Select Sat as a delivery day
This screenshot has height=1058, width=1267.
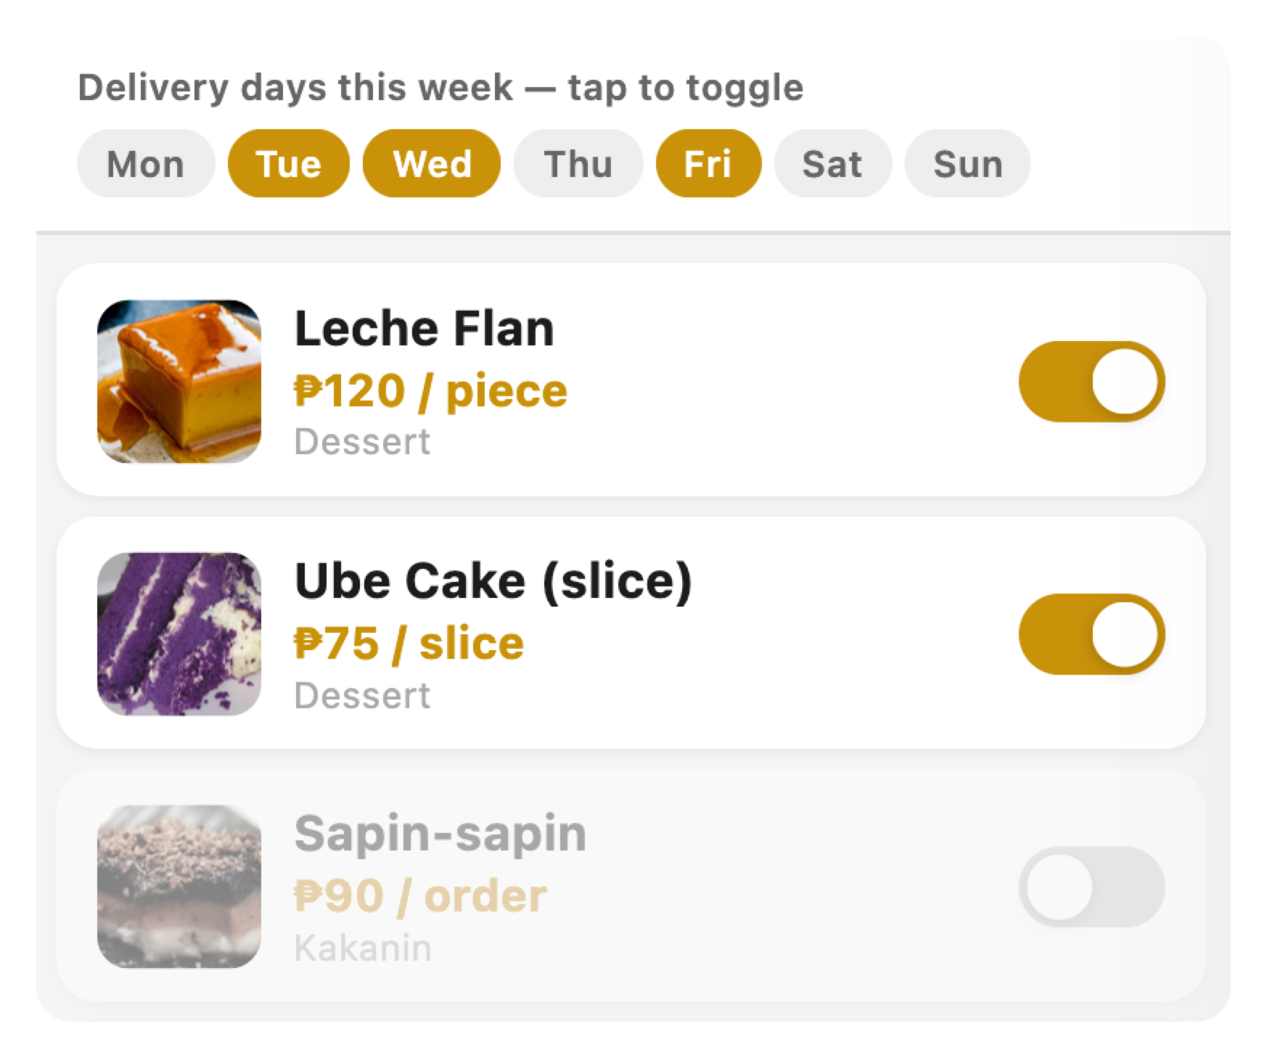[832, 164]
